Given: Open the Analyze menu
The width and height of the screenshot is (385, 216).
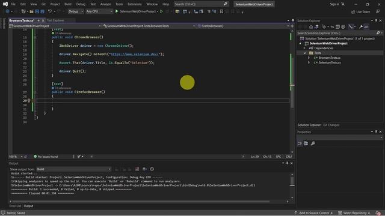Looking at the screenshot, I should pos(105,4).
